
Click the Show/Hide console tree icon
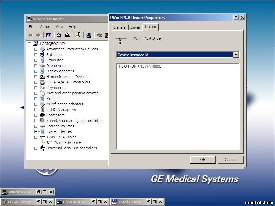click(49, 35)
